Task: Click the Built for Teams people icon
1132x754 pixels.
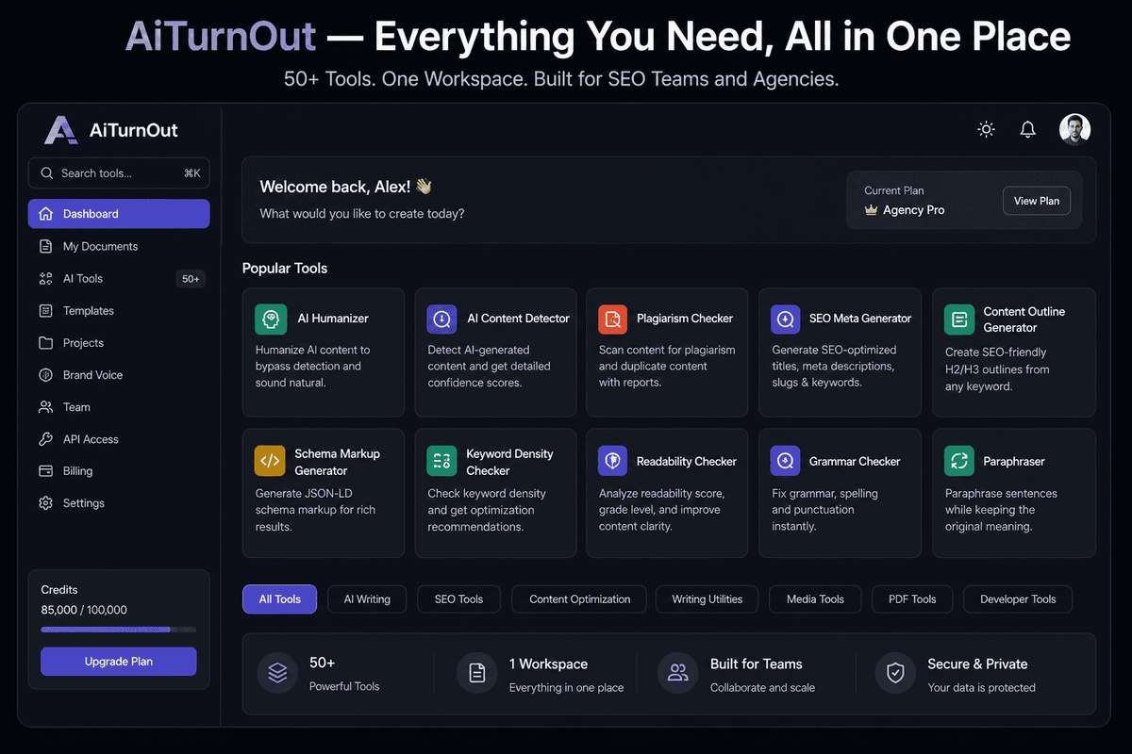Action: click(x=677, y=673)
